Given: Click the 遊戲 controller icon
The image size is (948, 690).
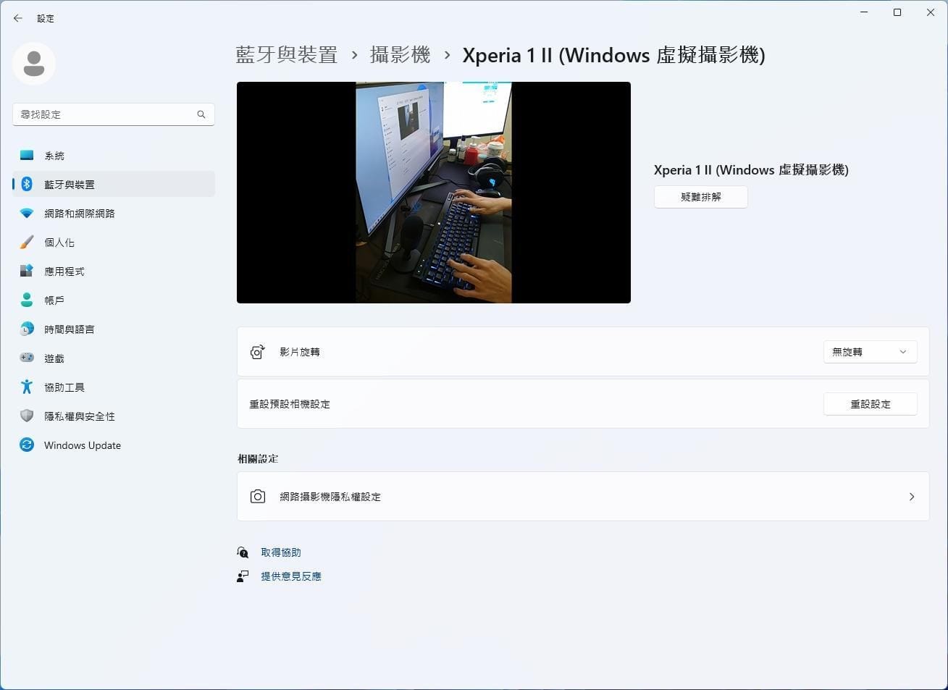Looking at the screenshot, I should 27,358.
